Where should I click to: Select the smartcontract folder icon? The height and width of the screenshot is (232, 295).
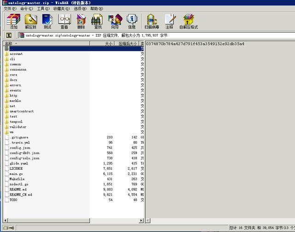point(7,111)
